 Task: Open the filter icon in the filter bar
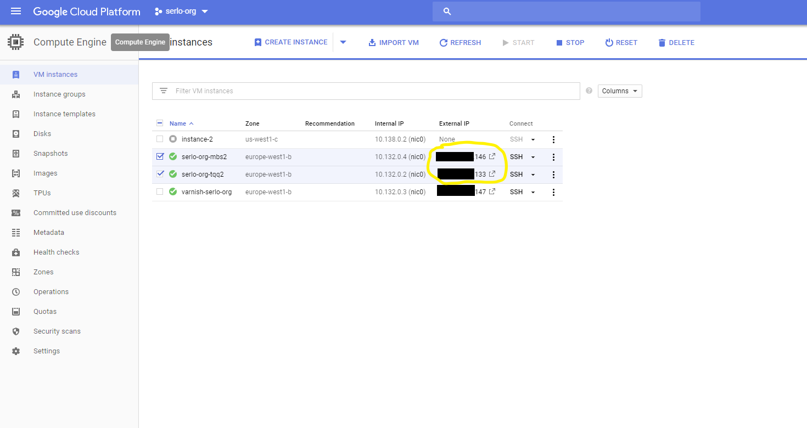[164, 91]
